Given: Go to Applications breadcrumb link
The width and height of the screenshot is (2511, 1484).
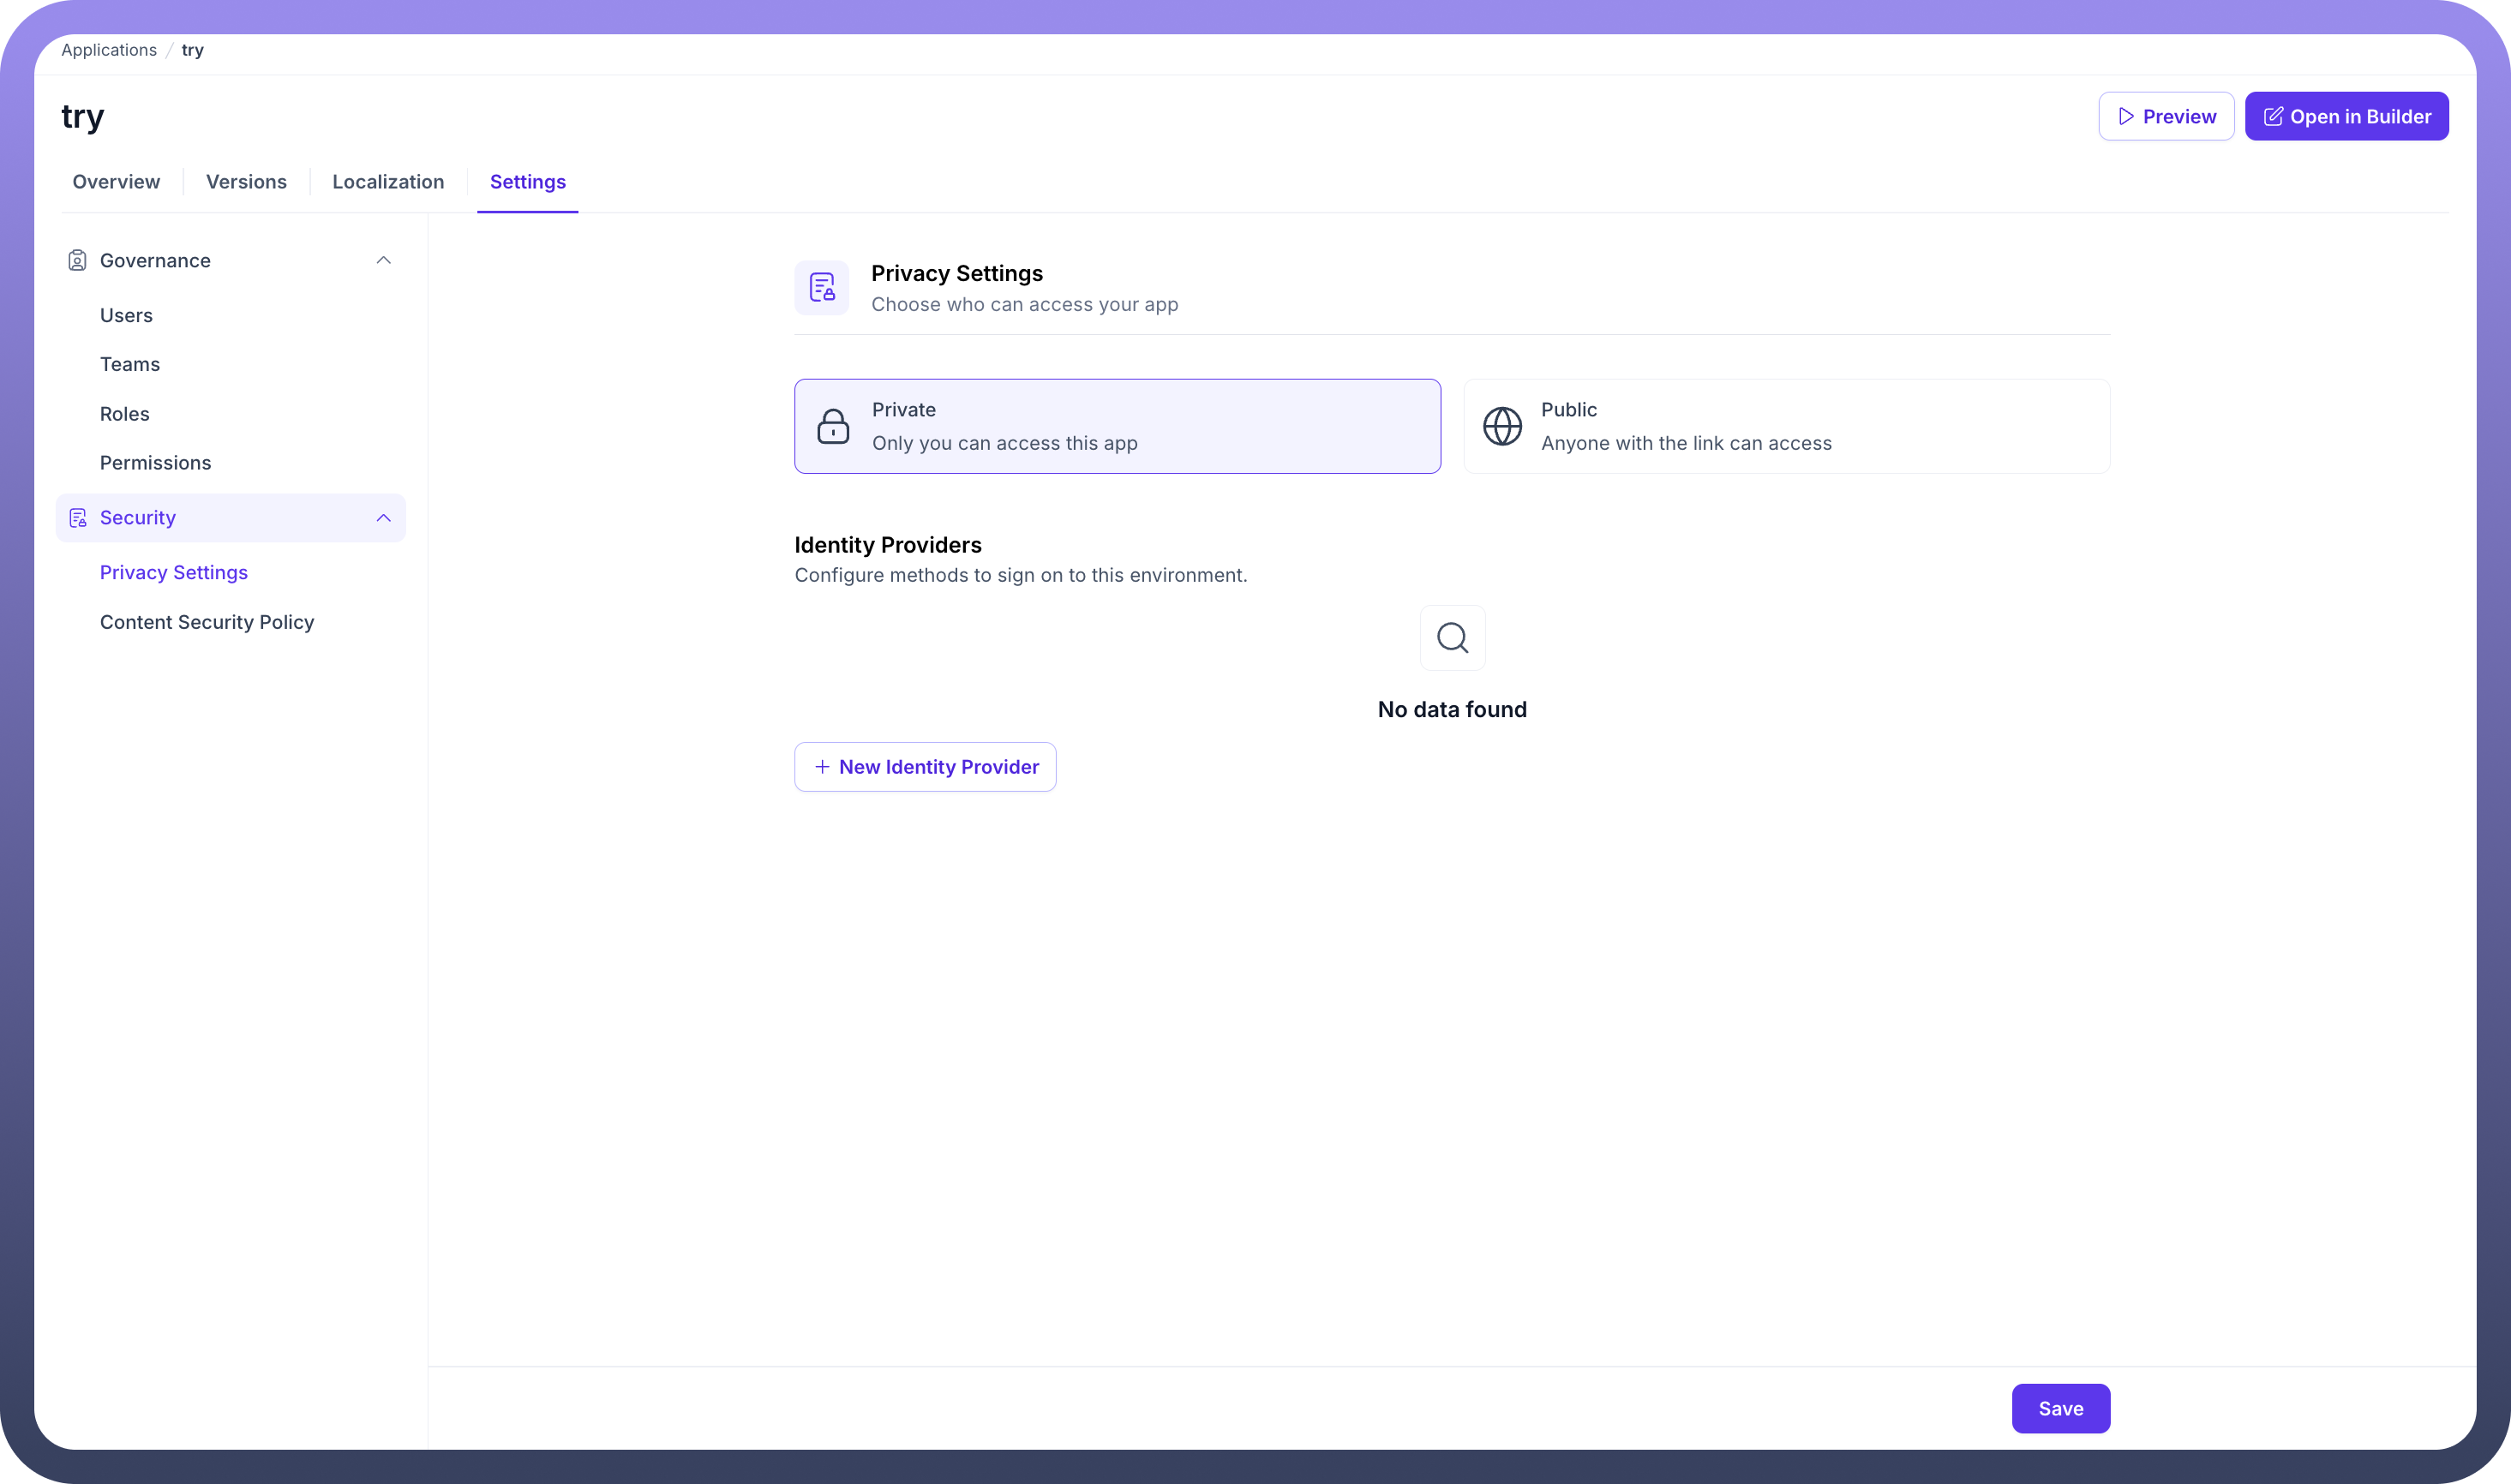Looking at the screenshot, I should 109,50.
